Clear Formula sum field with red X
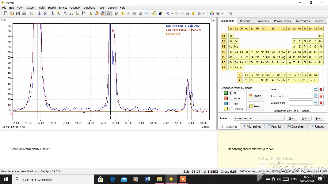Viewport: 328px width, 184px height. pos(321,103)
